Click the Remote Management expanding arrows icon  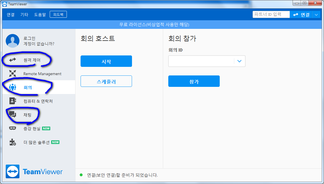tap(13, 74)
